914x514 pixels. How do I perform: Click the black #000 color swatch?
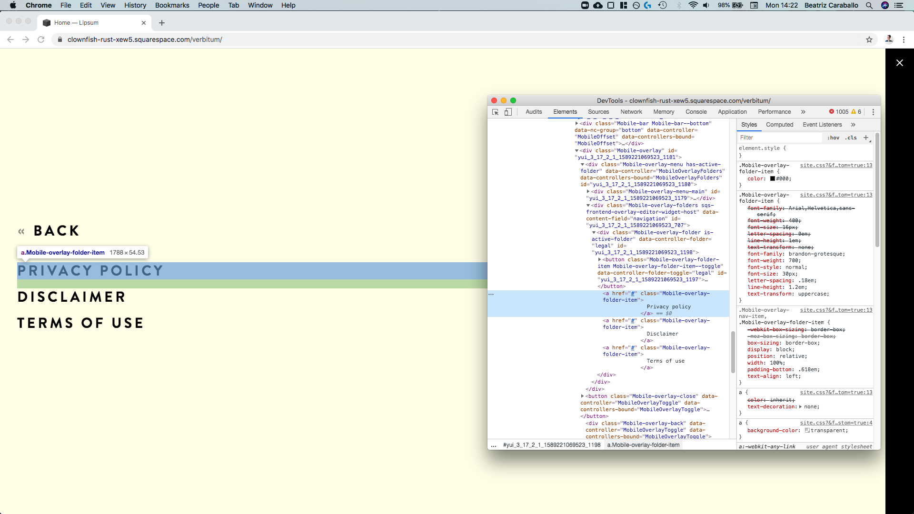tap(773, 179)
